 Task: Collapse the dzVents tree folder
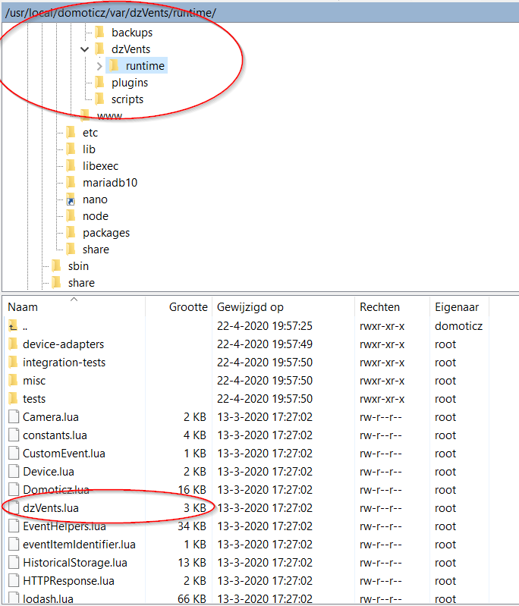tap(85, 49)
